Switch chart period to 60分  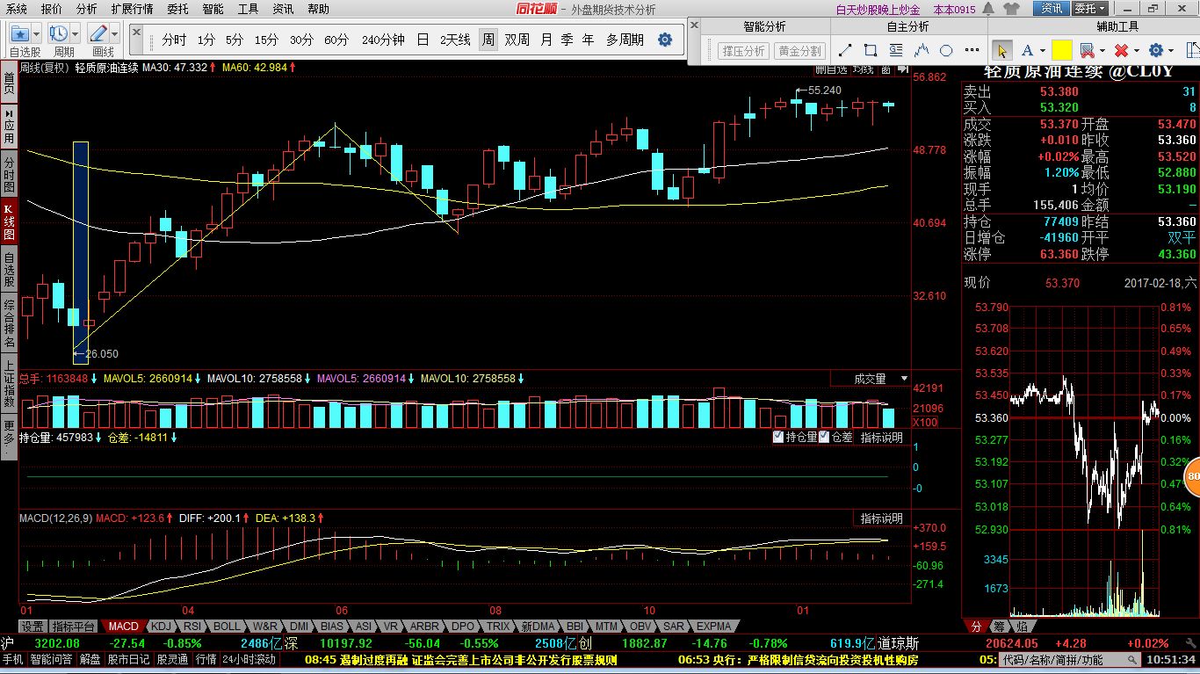(336, 40)
